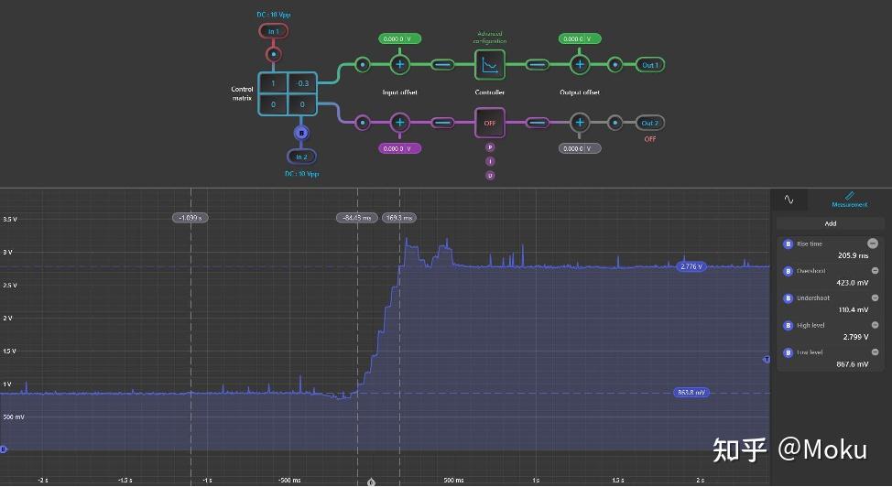Remove the Rise time measurement
Screen dimensions: 892x487
pos(873,243)
